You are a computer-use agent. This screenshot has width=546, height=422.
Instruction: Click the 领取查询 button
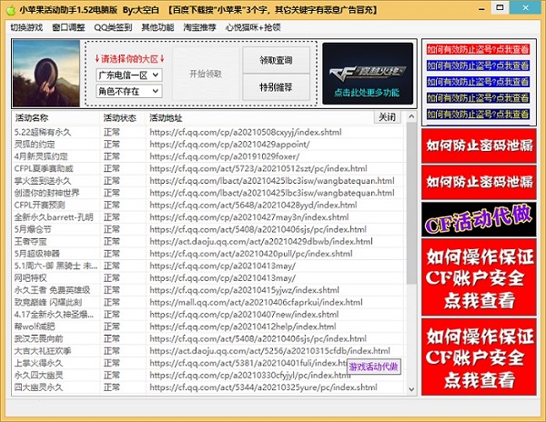pyautogui.click(x=276, y=60)
